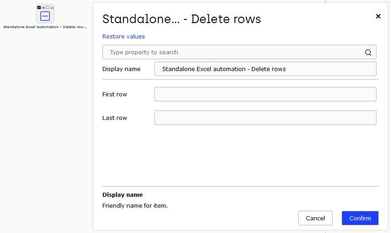Click into the First row field

pyautogui.click(x=265, y=94)
